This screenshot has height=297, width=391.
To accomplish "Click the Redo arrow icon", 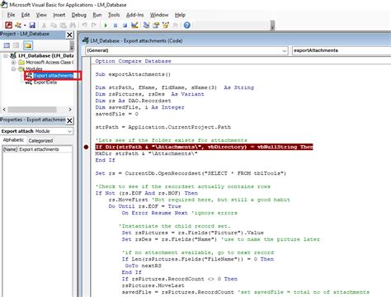I will (94, 26).
